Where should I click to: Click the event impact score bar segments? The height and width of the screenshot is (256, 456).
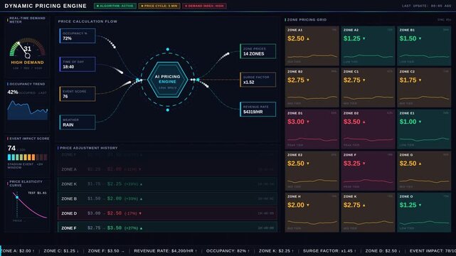(x=27, y=157)
